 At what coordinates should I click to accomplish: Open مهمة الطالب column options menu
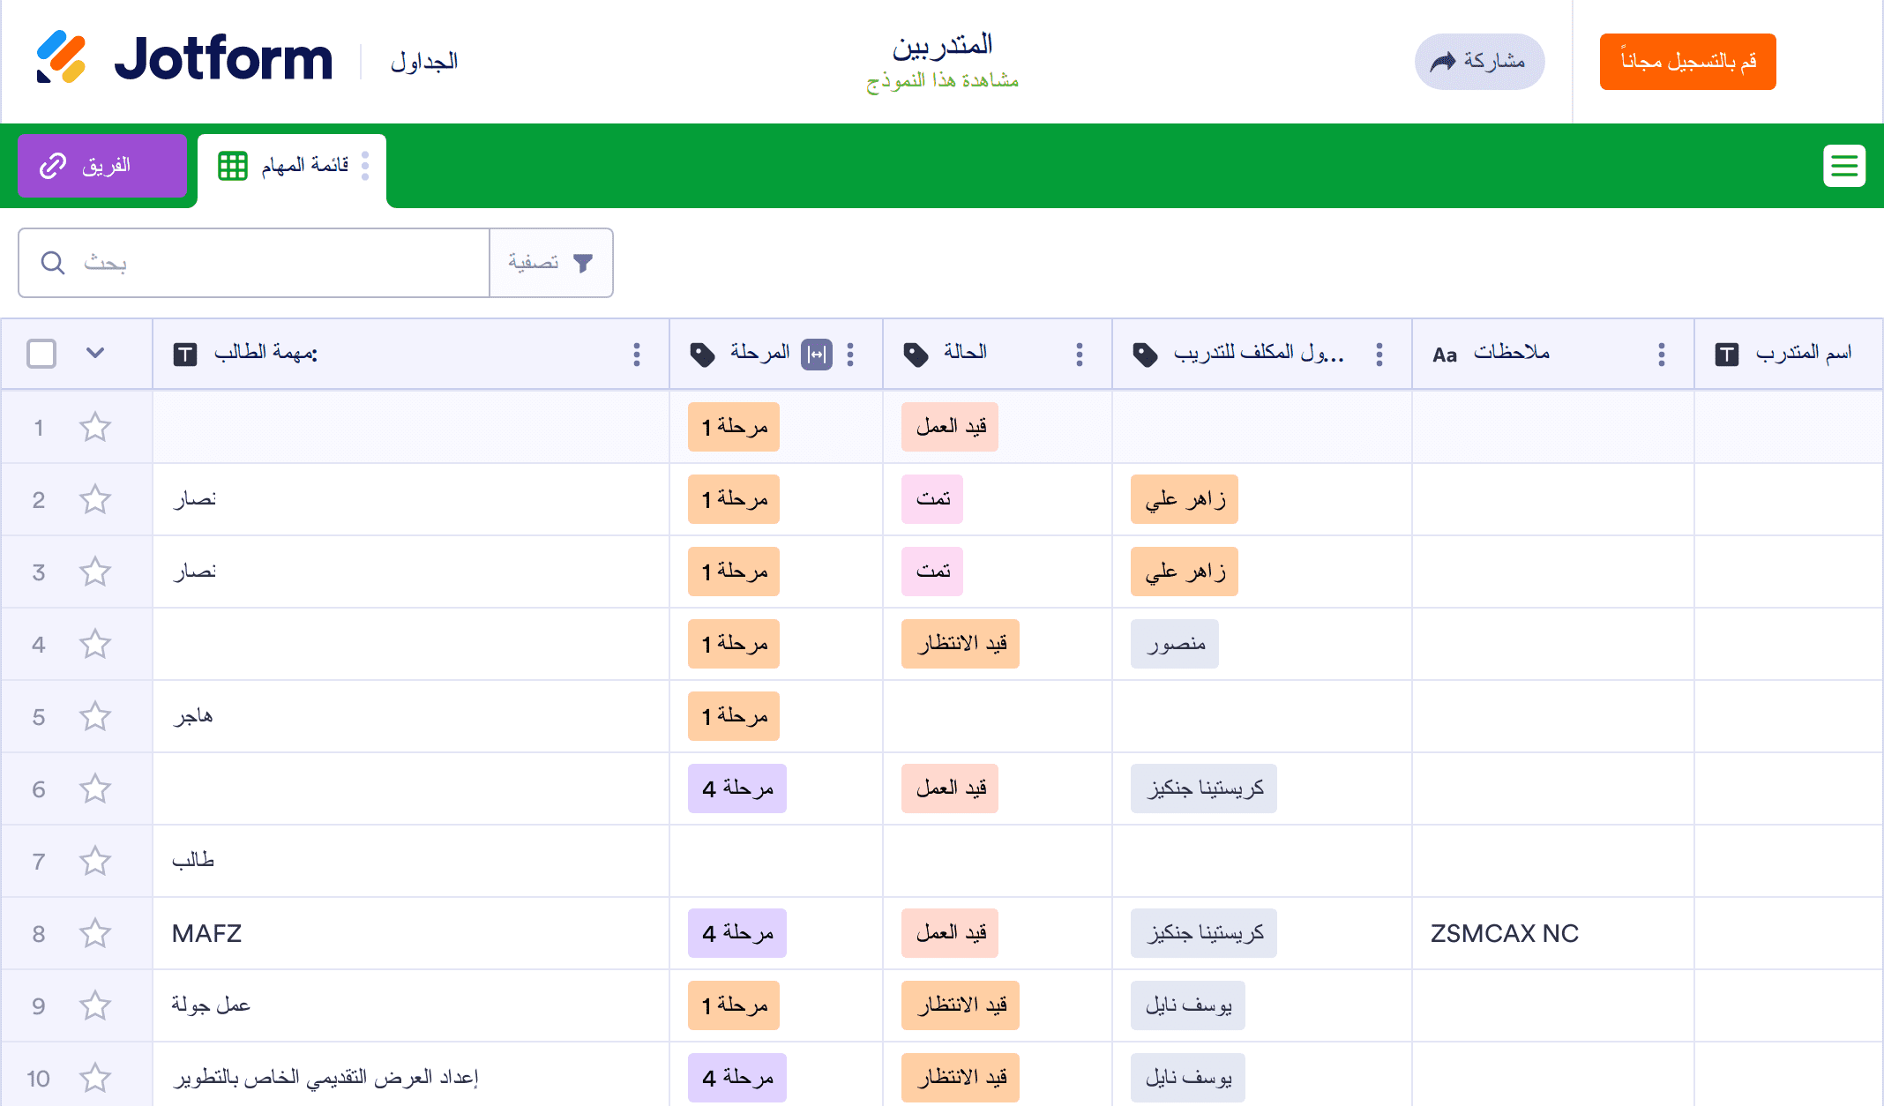[637, 355]
